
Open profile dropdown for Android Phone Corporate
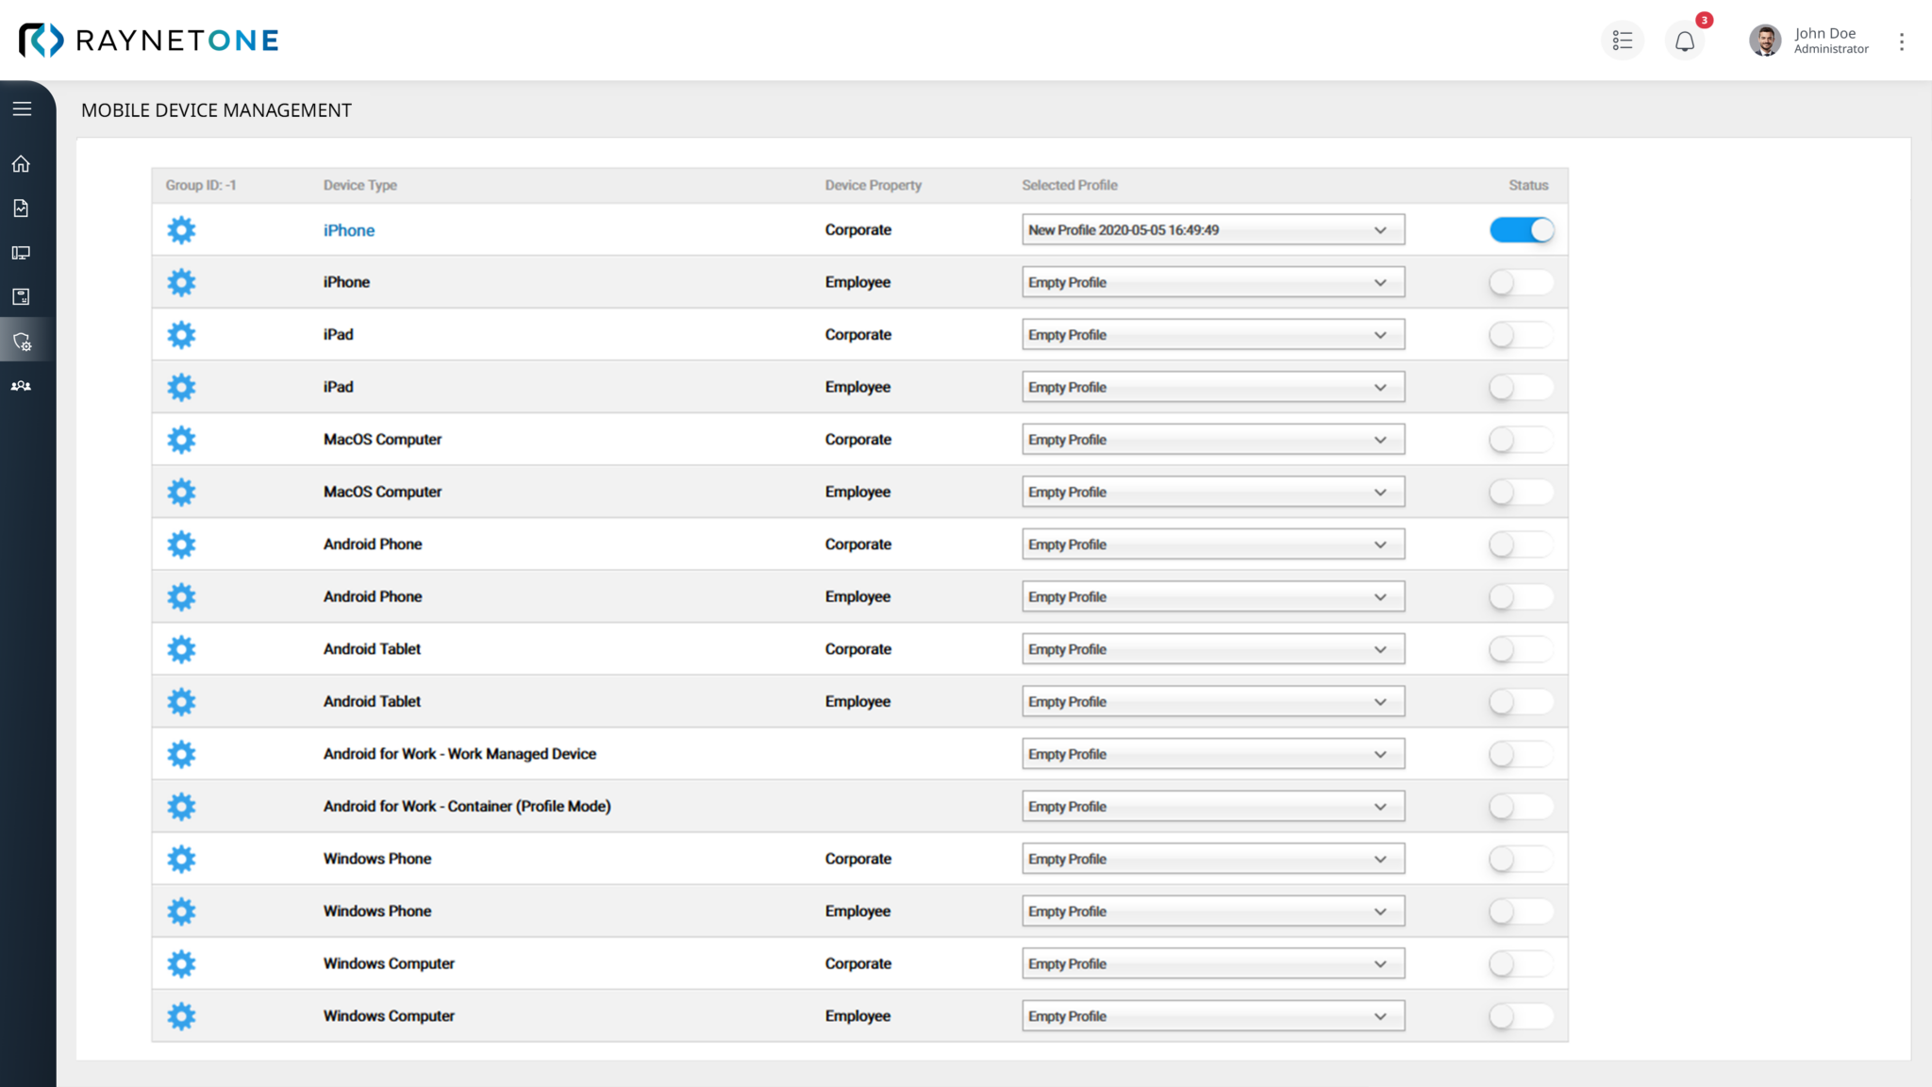tap(1213, 544)
